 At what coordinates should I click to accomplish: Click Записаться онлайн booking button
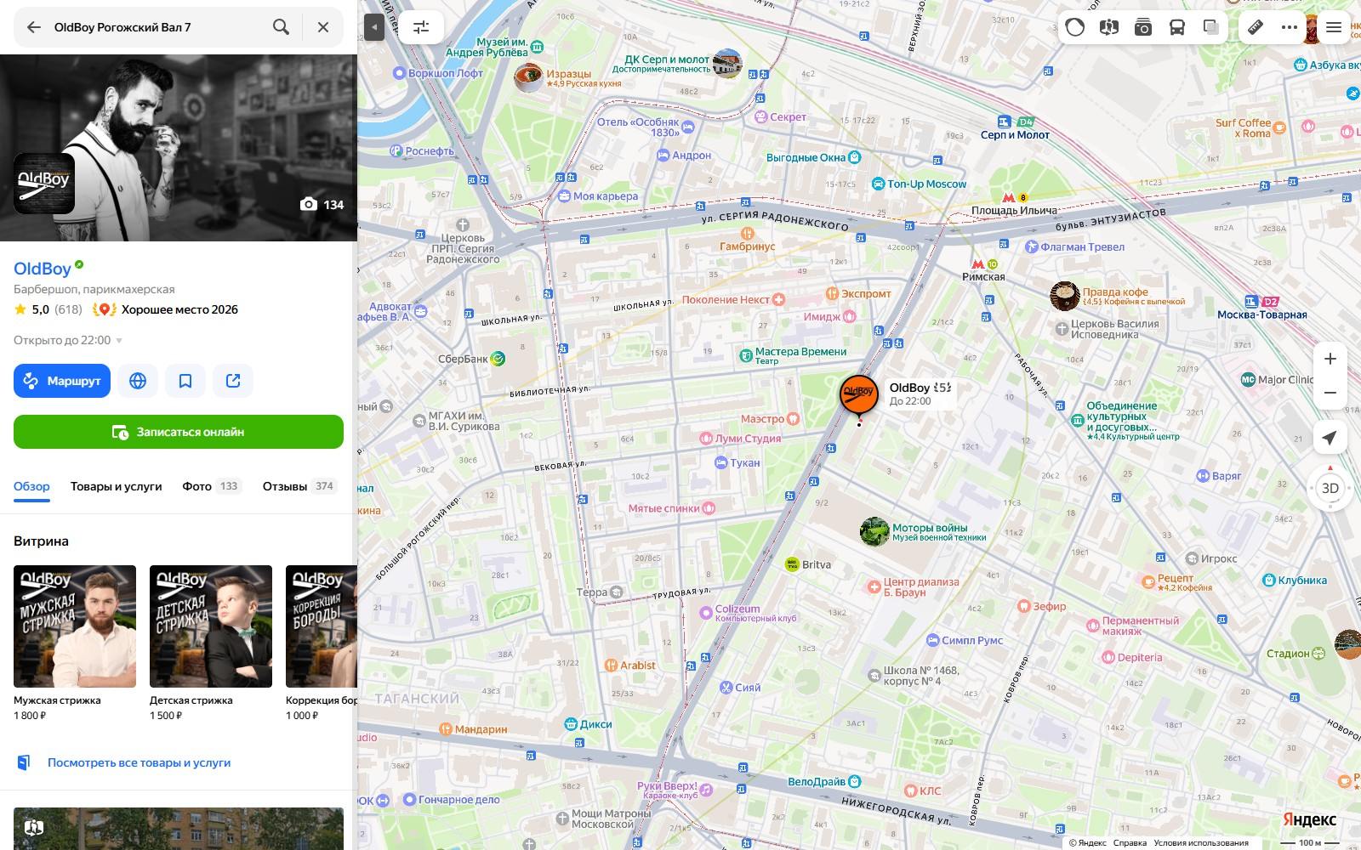pos(179,432)
